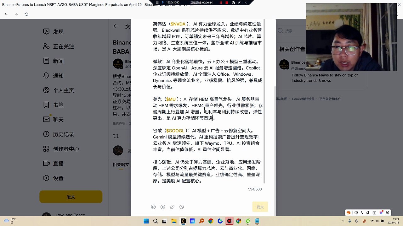Click the Sogou IME S logo
This screenshot has height=226, width=403.
coord(349,213)
